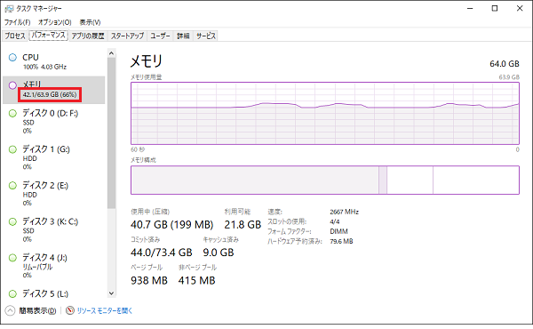
Task: Click the 9.0 GB cached value
Action: tap(219, 253)
